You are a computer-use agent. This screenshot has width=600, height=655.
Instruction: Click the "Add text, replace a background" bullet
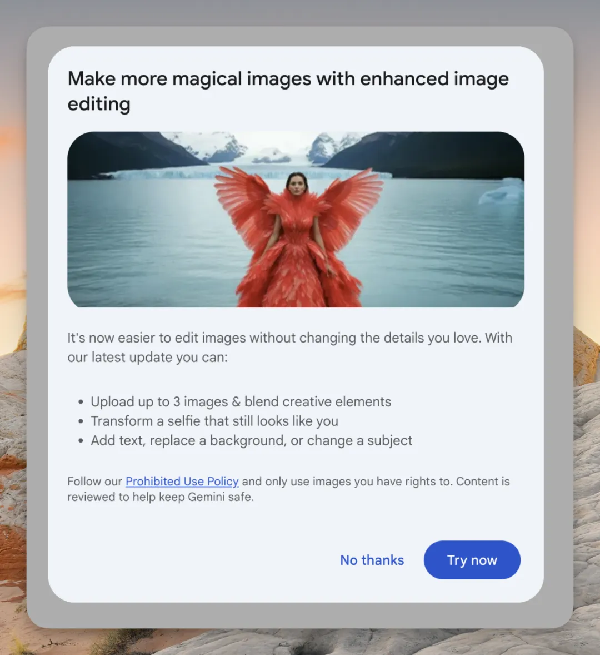(x=251, y=440)
